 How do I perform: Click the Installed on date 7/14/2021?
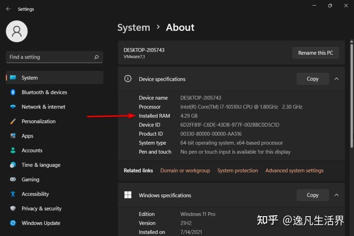pos(191,232)
